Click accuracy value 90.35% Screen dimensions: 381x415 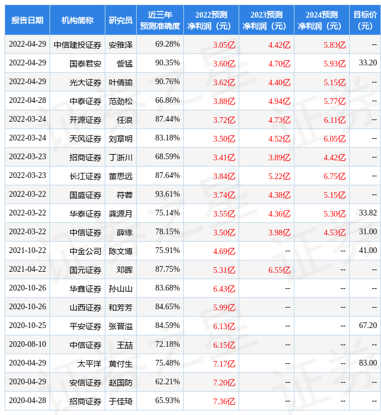tap(167, 63)
